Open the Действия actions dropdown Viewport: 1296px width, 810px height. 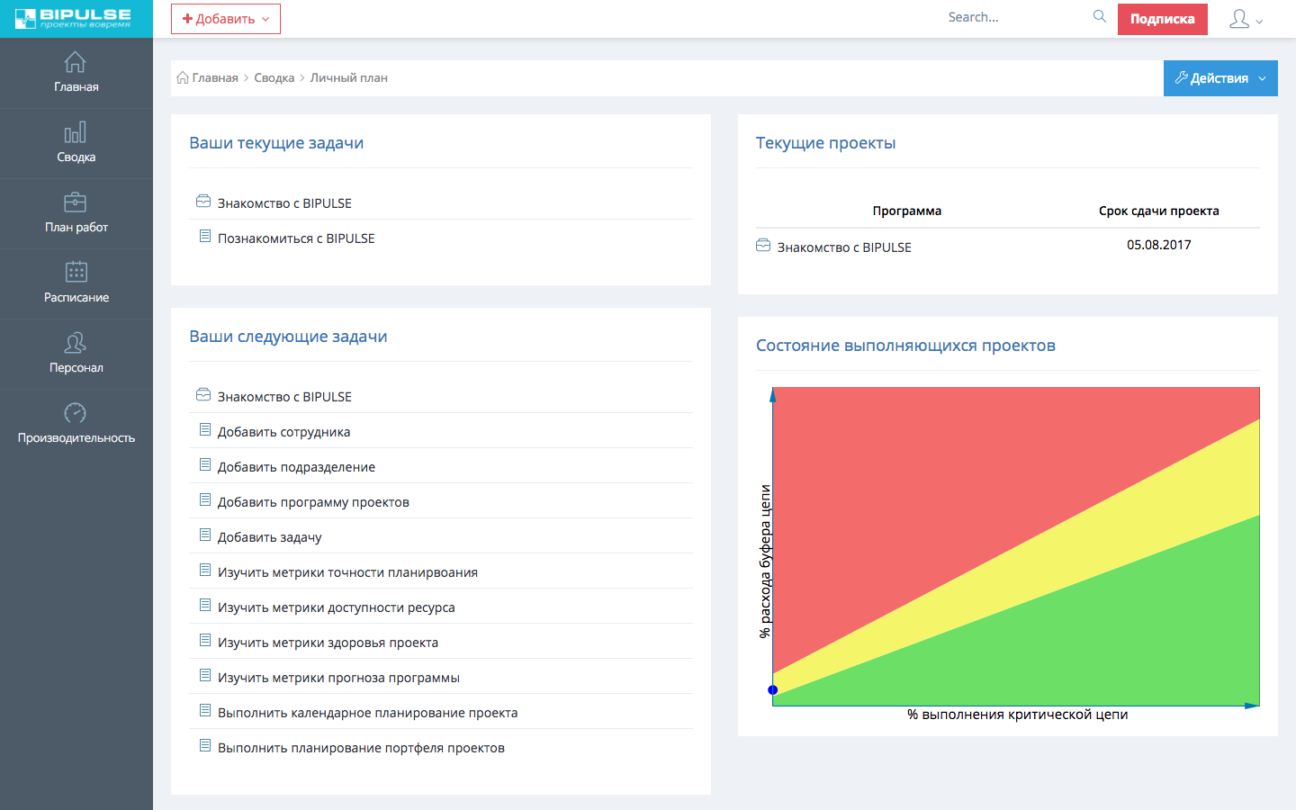coord(1219,78)
